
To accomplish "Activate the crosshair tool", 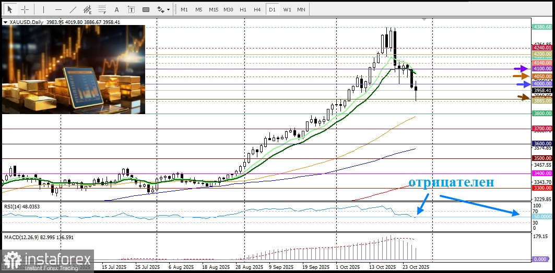I will pos(25,9).
